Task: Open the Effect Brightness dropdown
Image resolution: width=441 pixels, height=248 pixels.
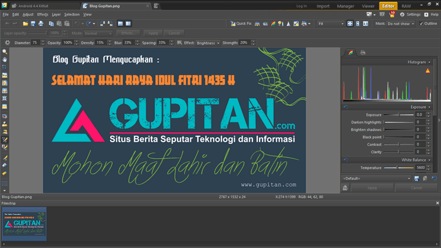Action: pos(208,43)
